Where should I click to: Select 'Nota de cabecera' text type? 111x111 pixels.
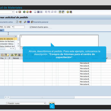9,39
